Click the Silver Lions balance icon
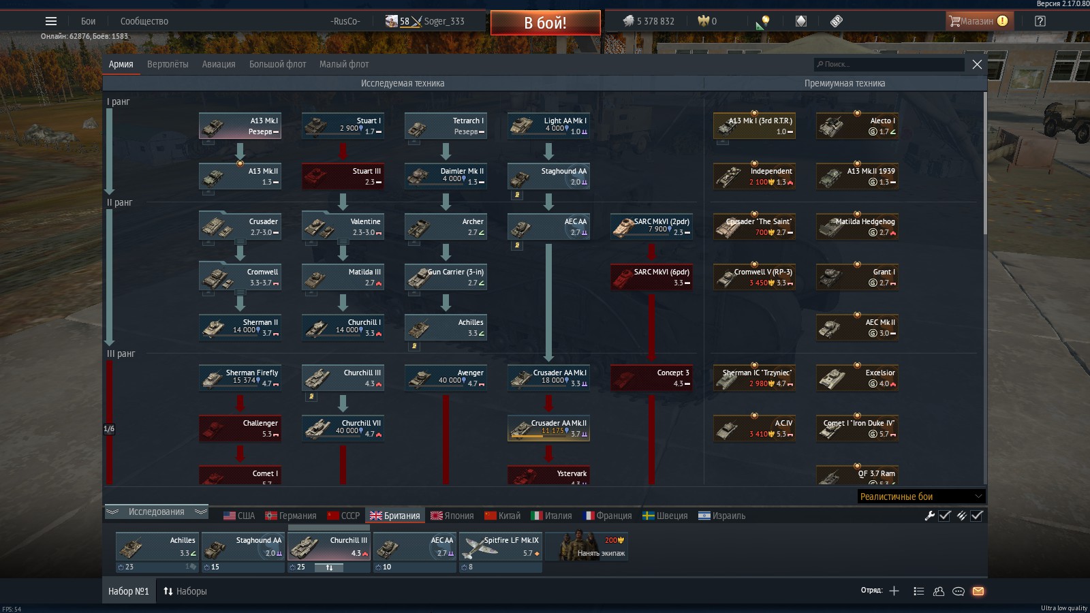 coord(628,21)
